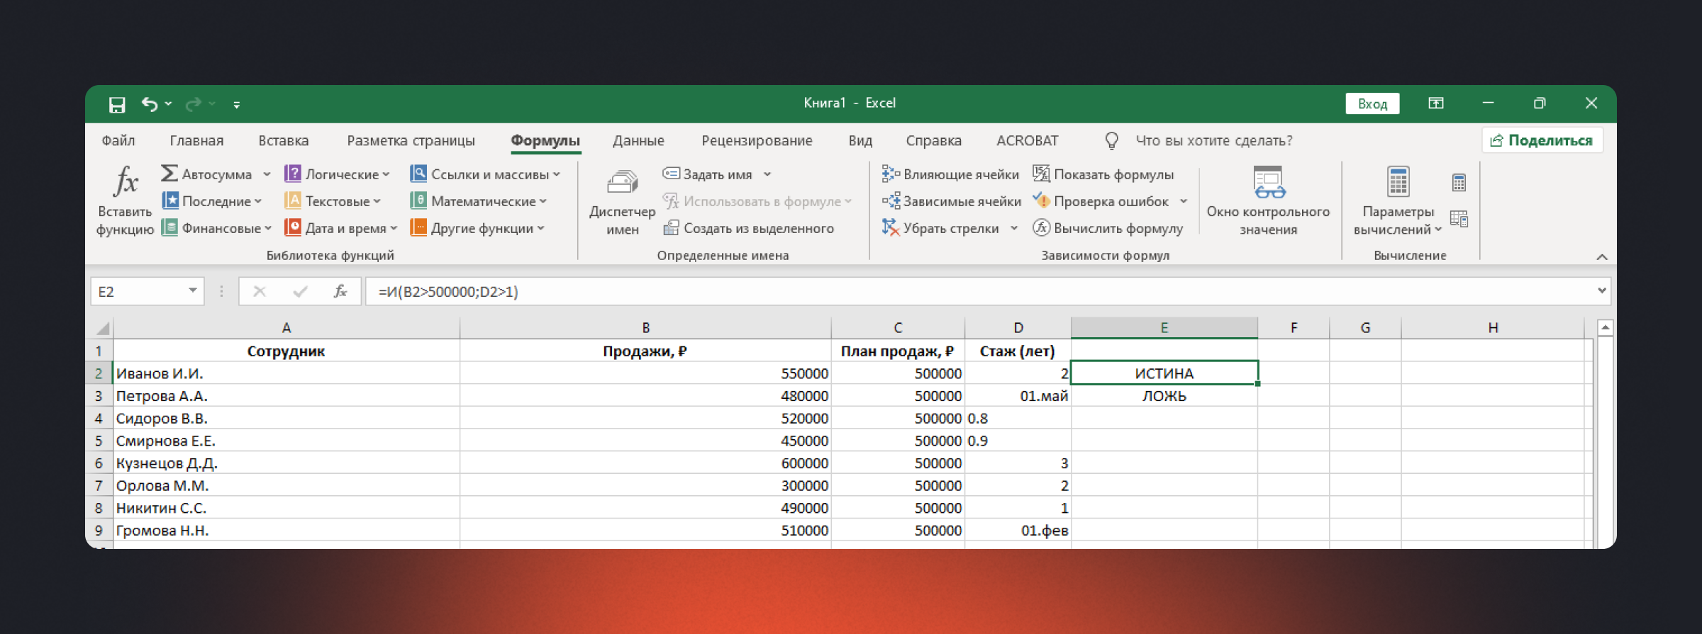Click the Вход sign-in button
Image resolution: width=1702 pixels, height=634 pixels.
point(1372,104)
